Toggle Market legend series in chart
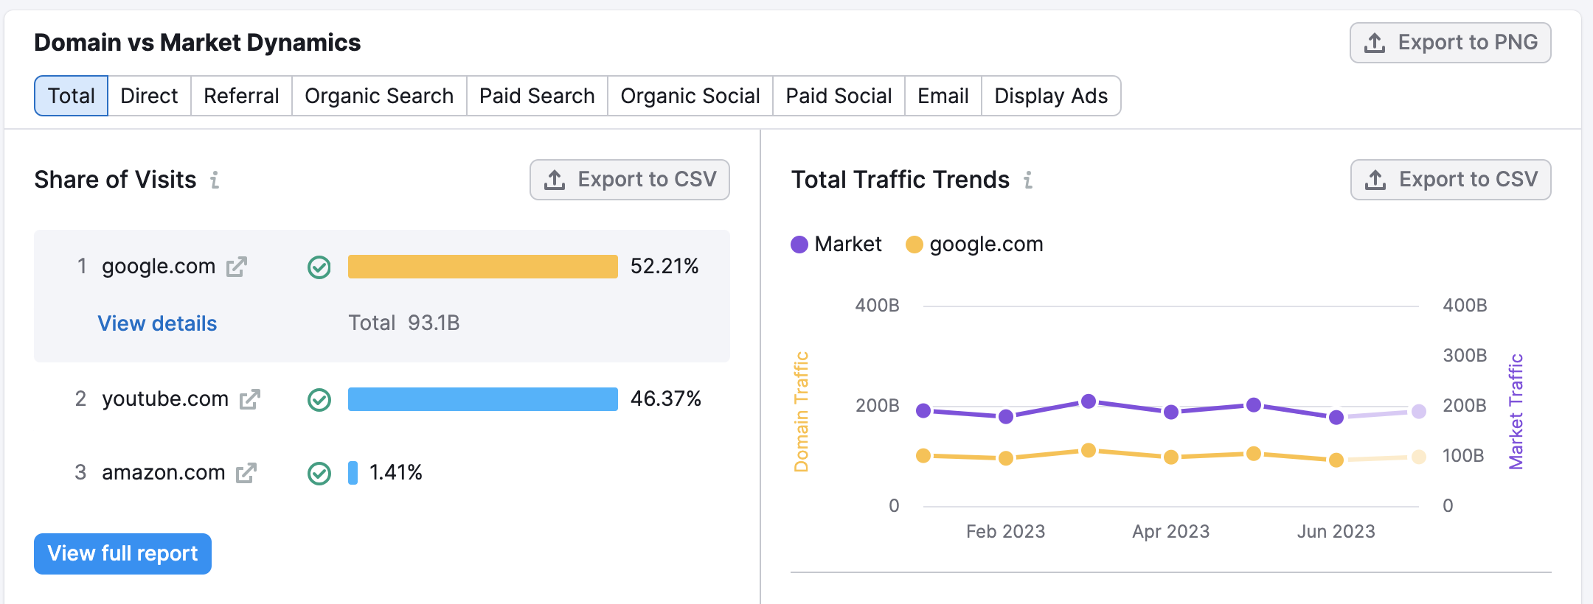The image size is (1593, 604). [x=836, y=245]
